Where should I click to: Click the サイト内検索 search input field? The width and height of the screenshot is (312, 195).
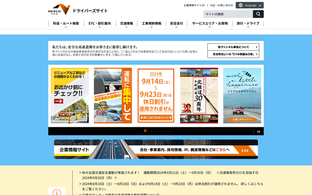click(x=228, y=14)
